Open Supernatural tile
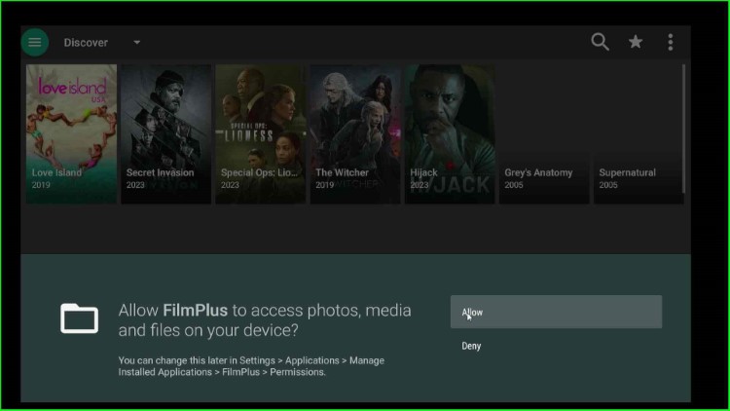 coord(639,133)
